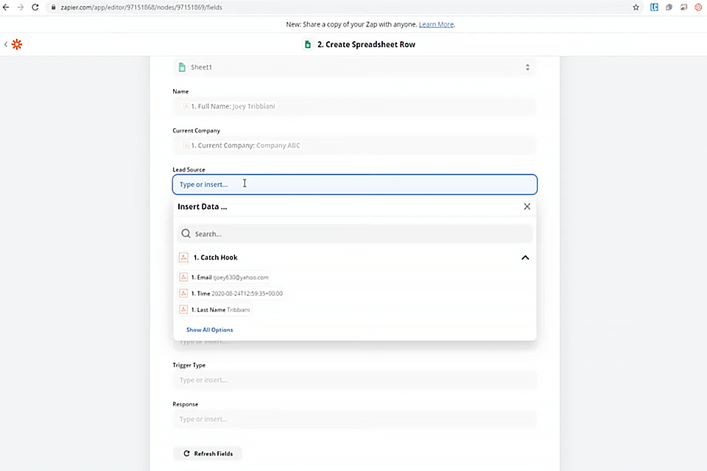Viewport: 707px width, 471px height.
Task: Click the Zapier orange logo icon
Action: point(17,44)
